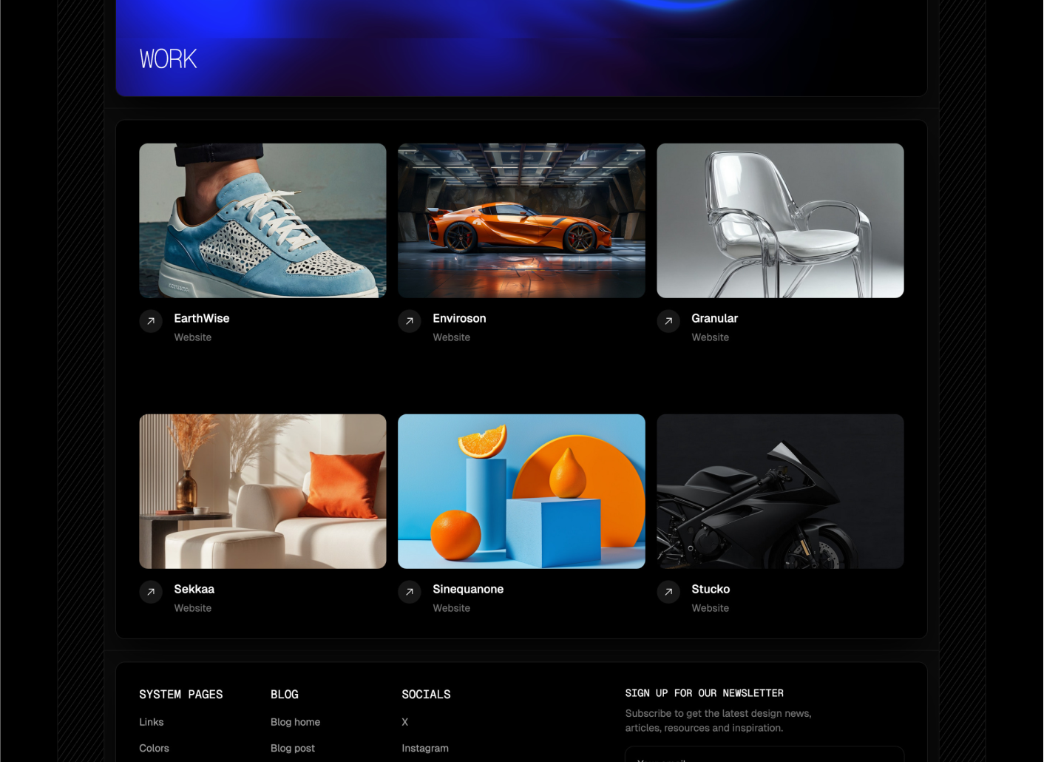The image size is (1044, 762).
Task: Open the Colors system page
Action: point(154,748)
